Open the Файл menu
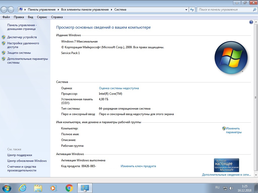 coord(6,17)
